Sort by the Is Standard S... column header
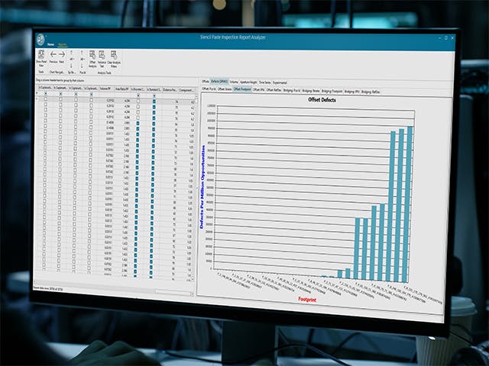The image size is (489, 366). [x=154, y=90]
